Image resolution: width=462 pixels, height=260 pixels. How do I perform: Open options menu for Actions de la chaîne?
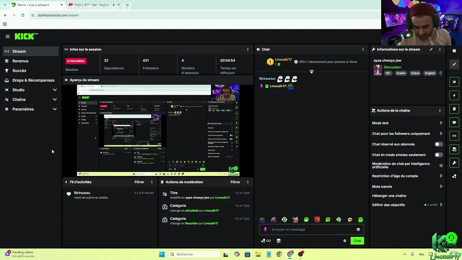pyautogui.click(x=440, y=110)
